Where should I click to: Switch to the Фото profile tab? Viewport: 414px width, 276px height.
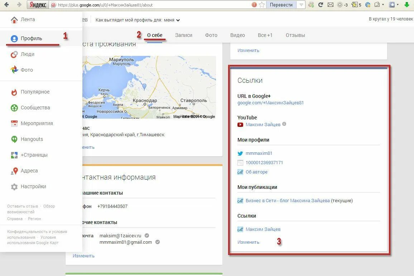[x=211, y=35]
